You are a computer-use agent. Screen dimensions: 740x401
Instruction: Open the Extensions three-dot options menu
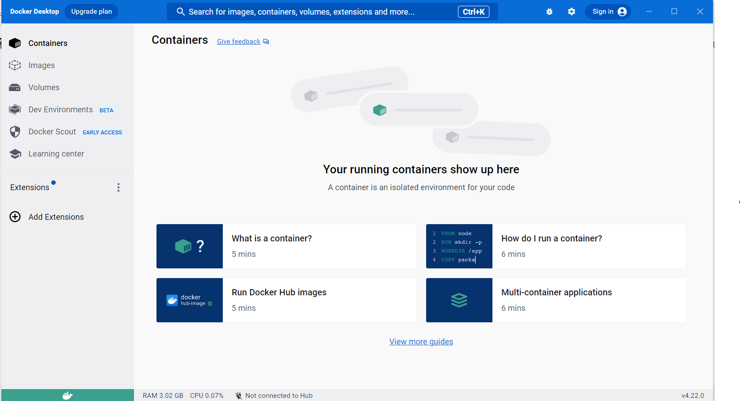(x=118, y=187)
